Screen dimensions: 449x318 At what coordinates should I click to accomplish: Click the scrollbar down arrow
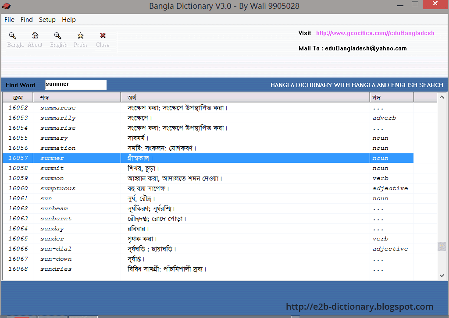(442, 276)
